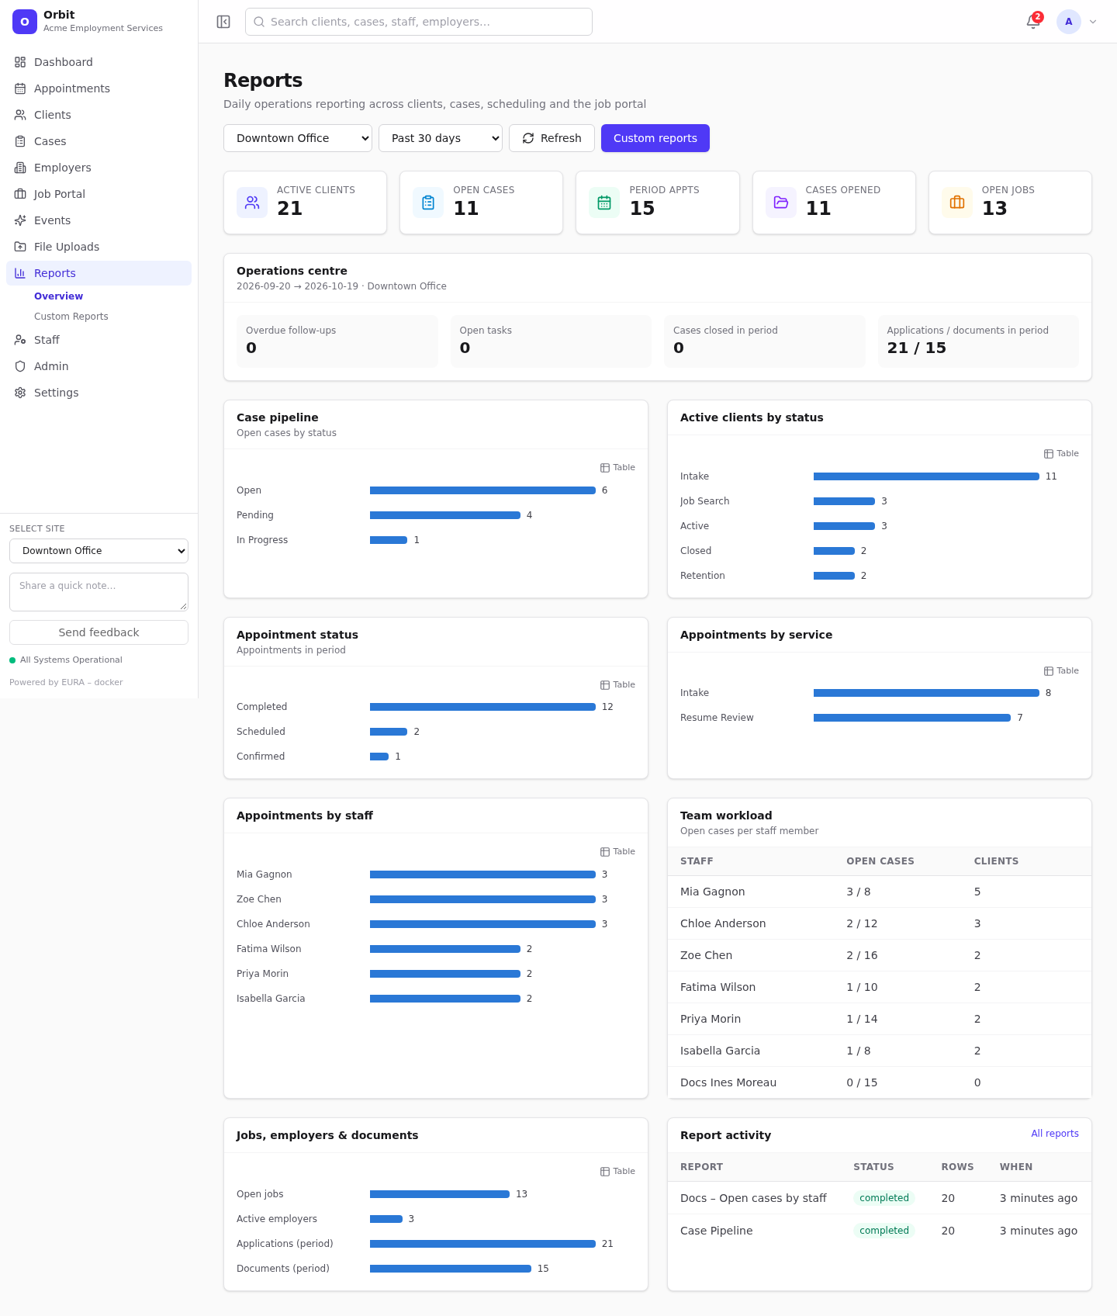
Task: Click the user avatar A
Action: (1068, 22)
